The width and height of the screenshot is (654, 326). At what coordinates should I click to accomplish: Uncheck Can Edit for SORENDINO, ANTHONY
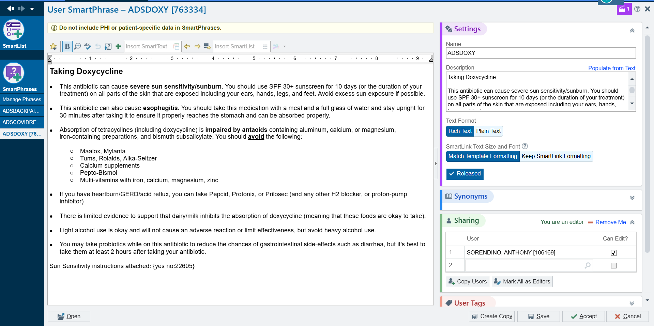tap(614, 253)
